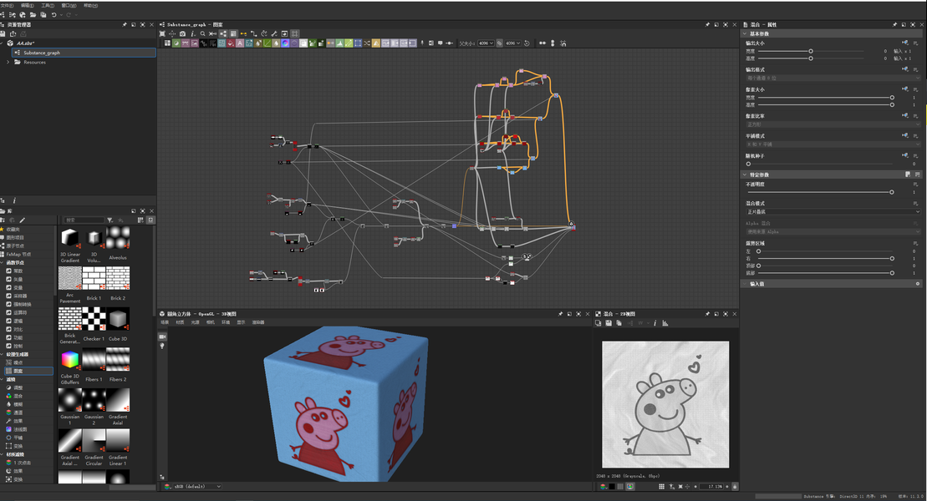This screenshot has width=927, height=501.
Task: Select the 法线图 filter category
Action: coord(19,429)
